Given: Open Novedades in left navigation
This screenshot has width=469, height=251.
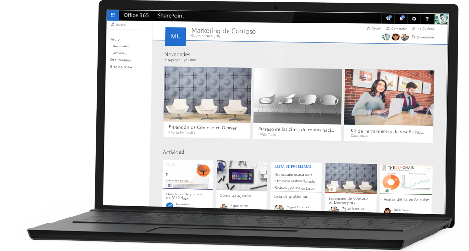Looking at the screenshot, I should [x=121, y=46].
